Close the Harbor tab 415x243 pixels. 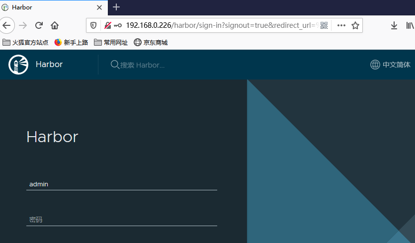99,7
